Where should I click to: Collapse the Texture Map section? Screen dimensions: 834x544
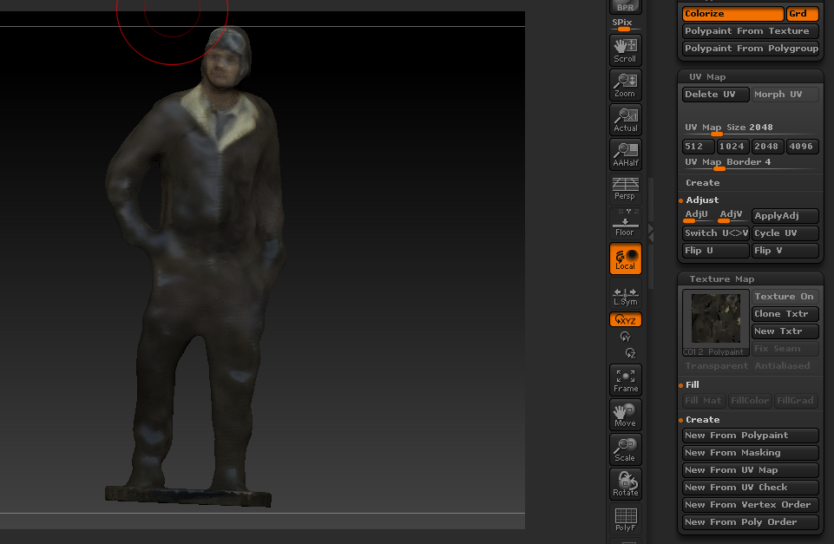pos(722,279)
